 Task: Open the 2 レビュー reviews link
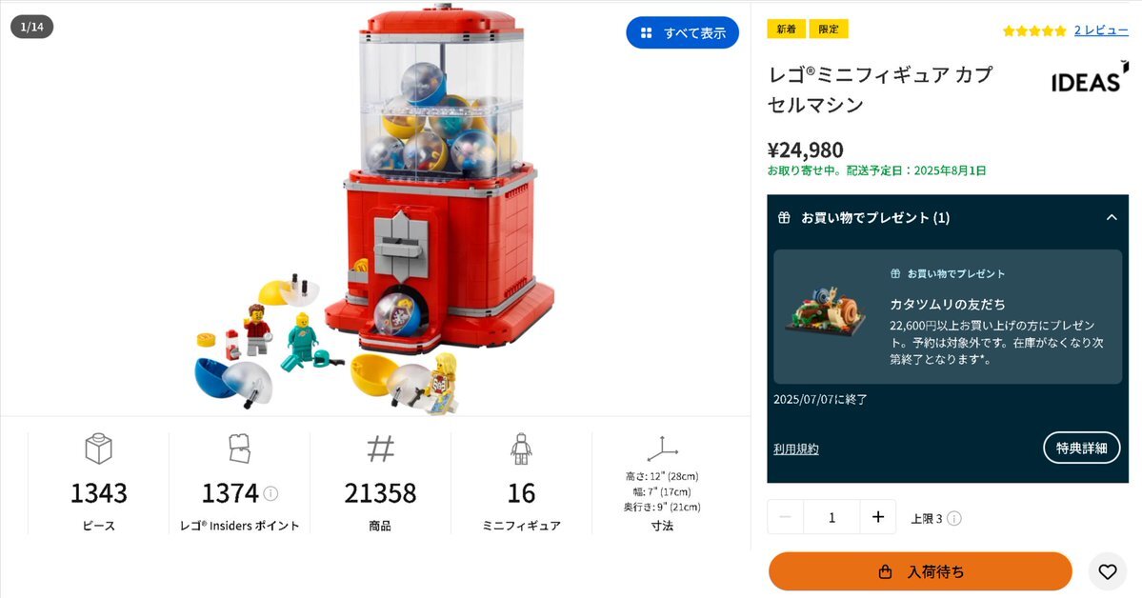(1101, 30)
